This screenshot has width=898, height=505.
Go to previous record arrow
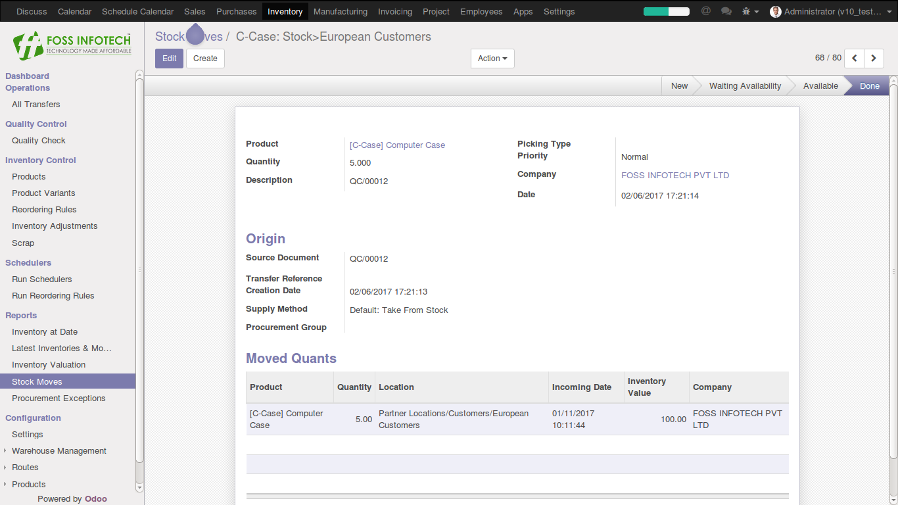tap(854, 58)
